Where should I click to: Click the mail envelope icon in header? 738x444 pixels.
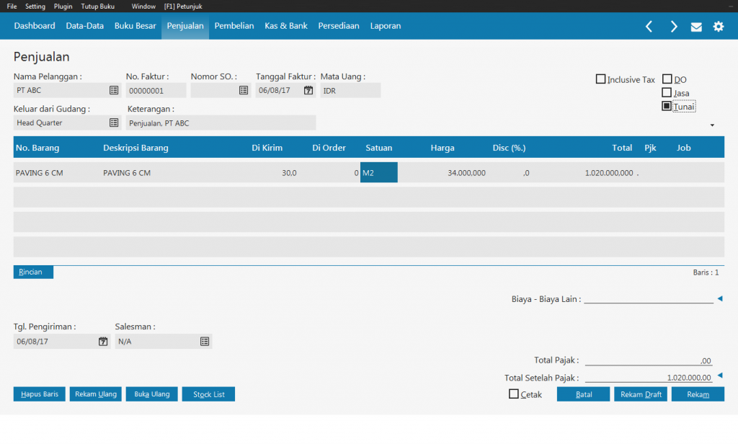[x=696, y=27]
